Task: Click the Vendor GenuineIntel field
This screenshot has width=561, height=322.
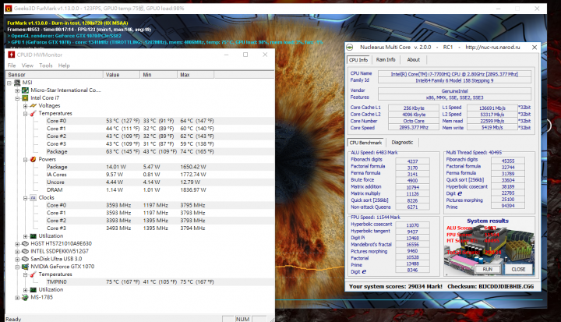Action: point(454,91)
